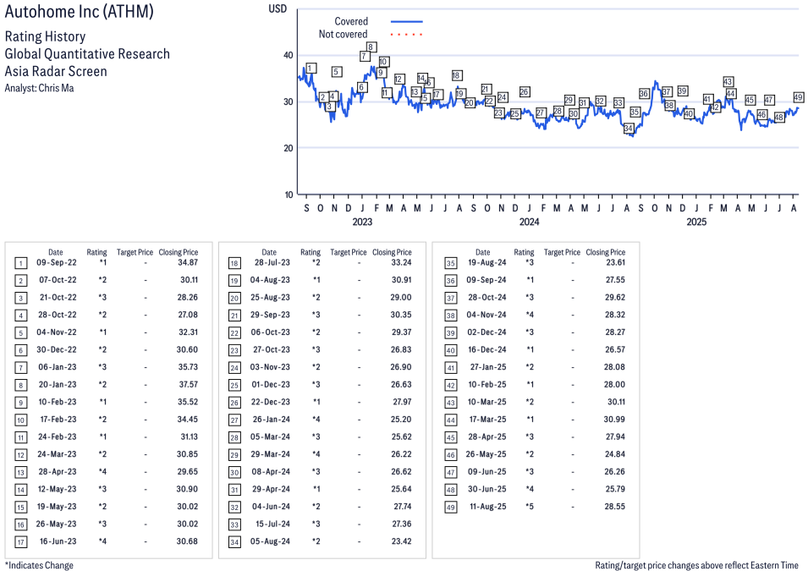Click the date 28-Jul-23 table cell
808x571 pixels.
point(272,262)
